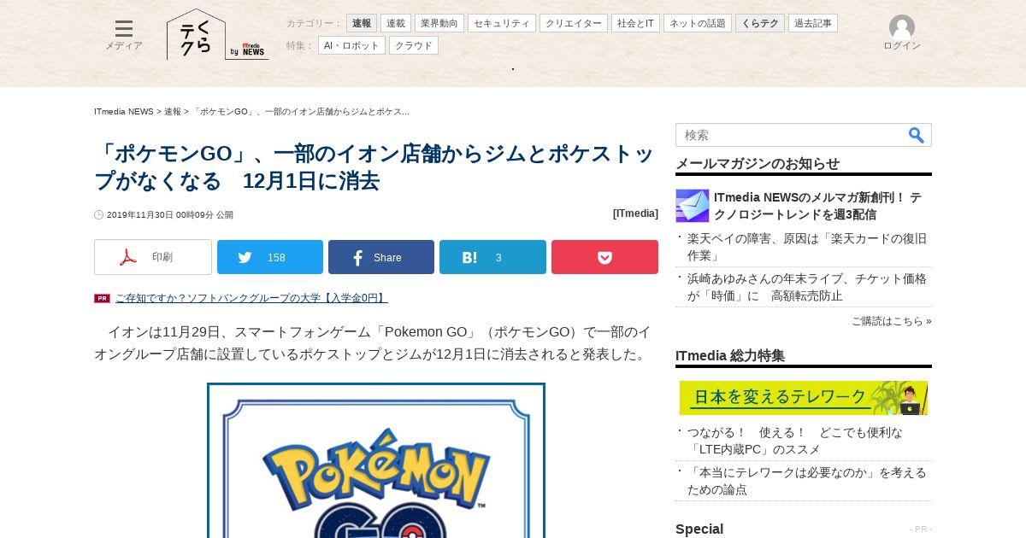Image resolution: width=1026 pixels, height=538 pixels.
Task: Open the ITmedia NEWS logo link
Action: tap(249, 50)
